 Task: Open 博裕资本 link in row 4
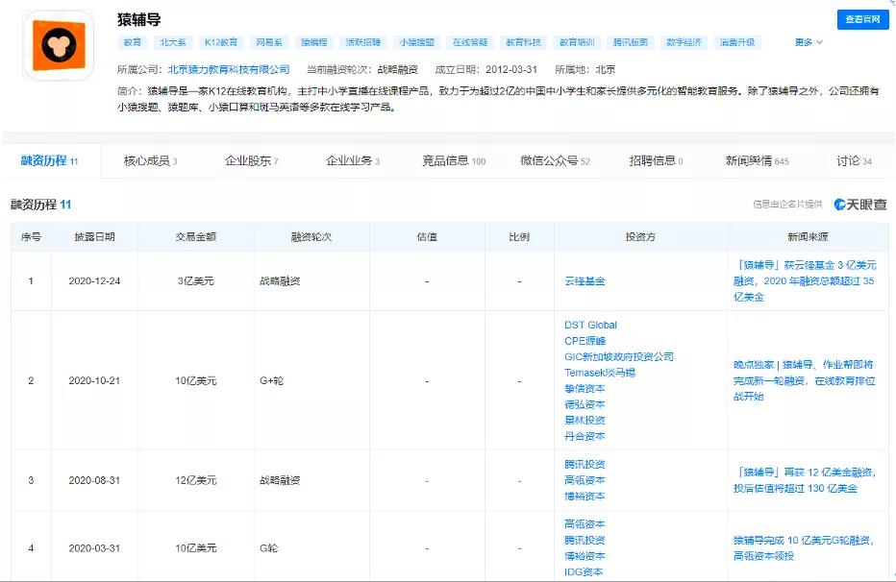pyautogui.click(x=585, y=556)
